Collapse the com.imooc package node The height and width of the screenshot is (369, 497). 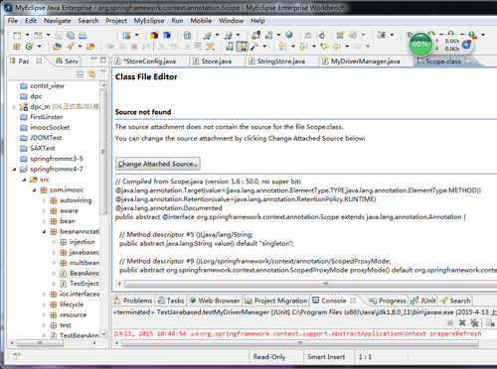click(34, 190)
